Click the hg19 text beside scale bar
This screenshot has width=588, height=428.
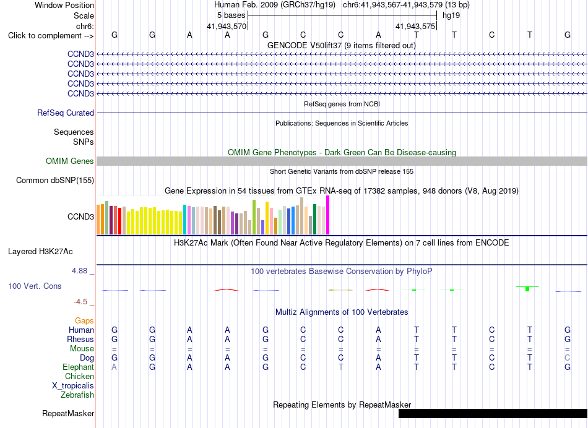(451, 15)
